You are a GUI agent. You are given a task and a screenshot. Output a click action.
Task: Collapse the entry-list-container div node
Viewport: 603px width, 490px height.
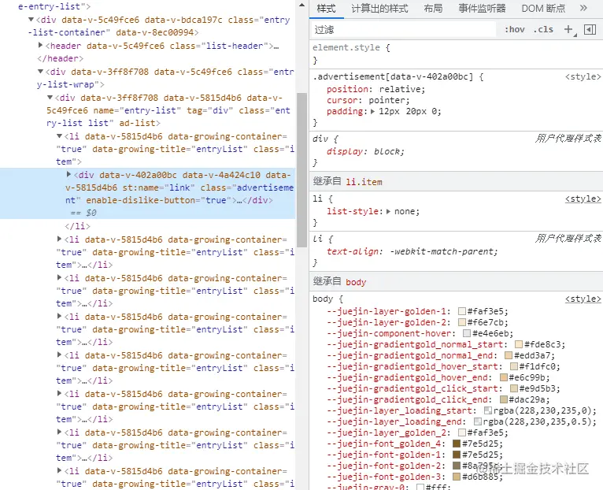[x=31, y=19]
